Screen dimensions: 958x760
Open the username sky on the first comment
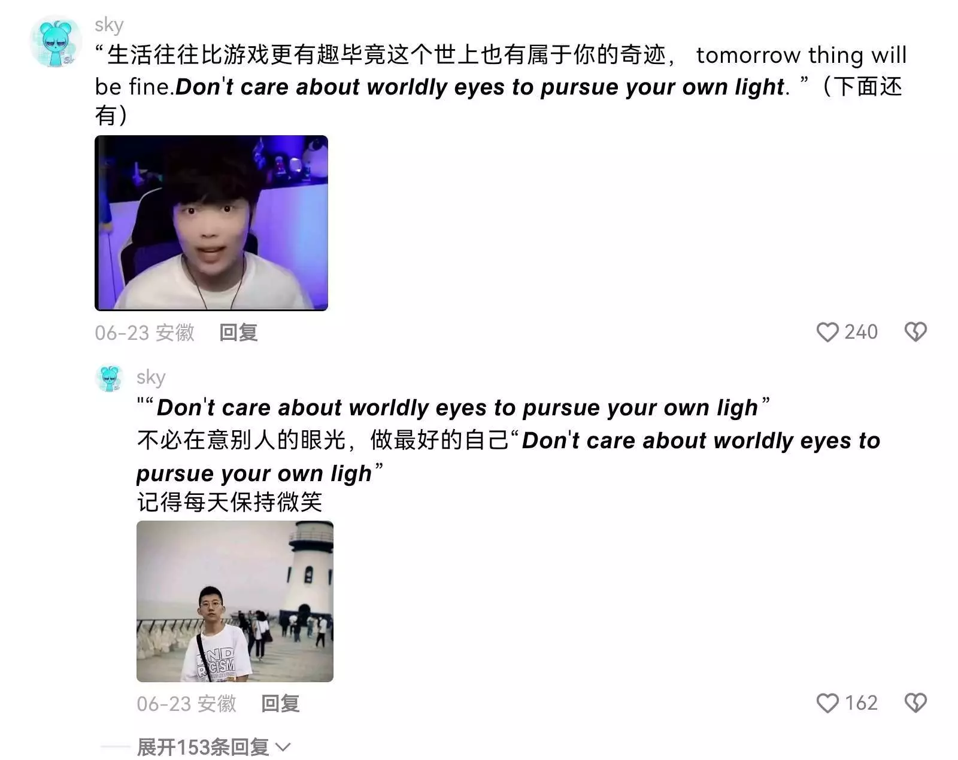[109, 25]
